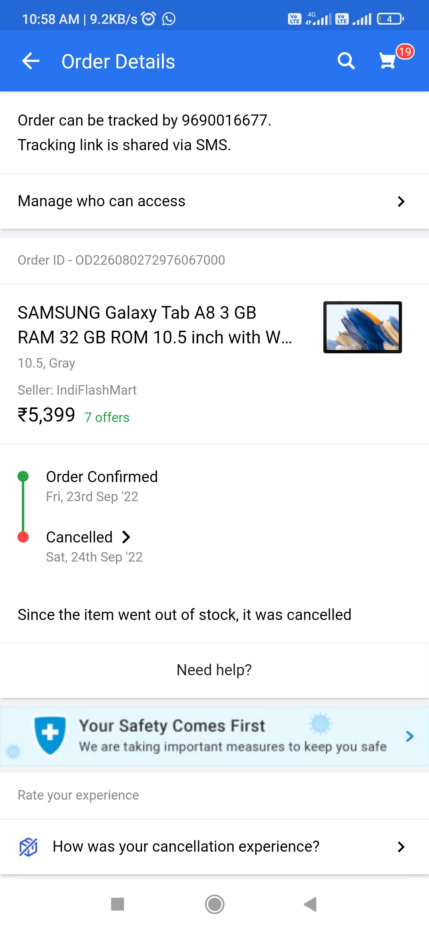Select Manage who can access row
Viewport: 429px width, 930px height.
click(159, 201)
